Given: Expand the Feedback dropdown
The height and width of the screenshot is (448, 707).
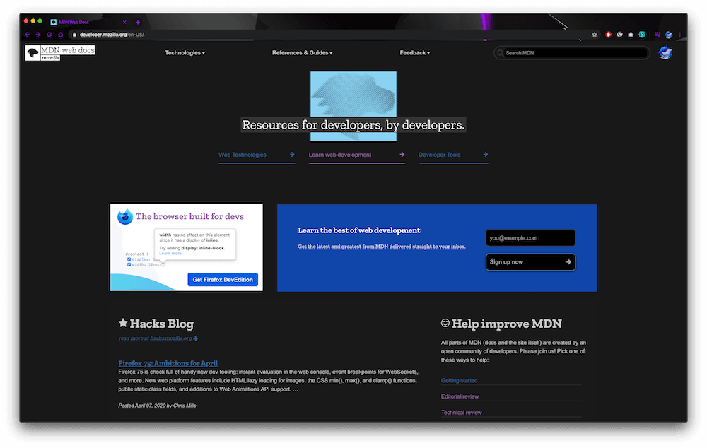Looking at the screenshot, I should (x=414, y=52).
